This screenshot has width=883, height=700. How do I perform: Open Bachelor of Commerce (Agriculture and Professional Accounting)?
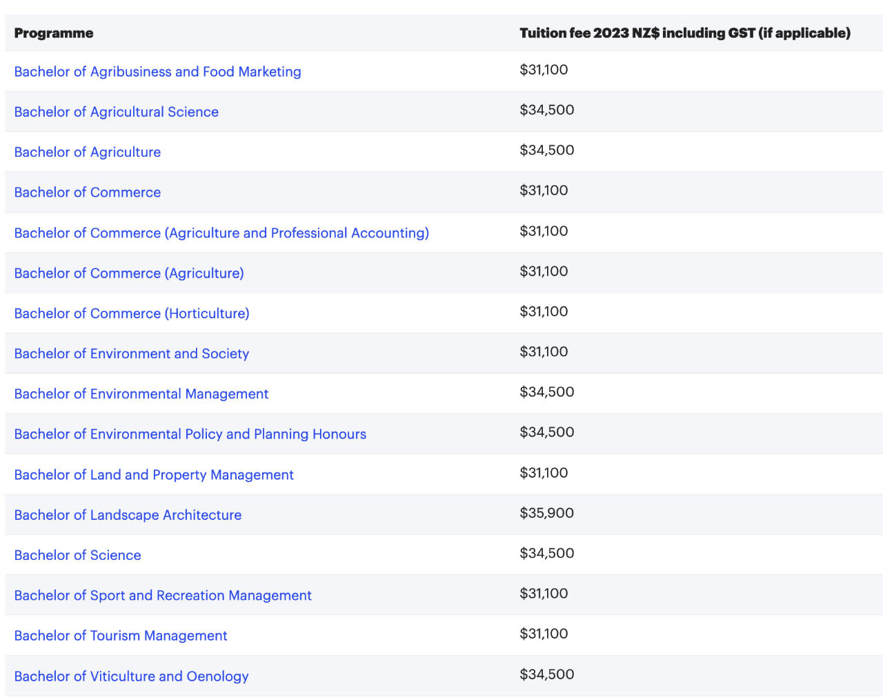point(221,233)
